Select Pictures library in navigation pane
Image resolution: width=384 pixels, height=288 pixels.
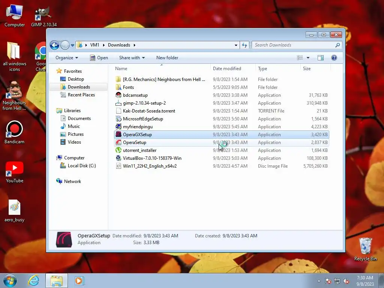pyautogui.click(x=76, y=134)
